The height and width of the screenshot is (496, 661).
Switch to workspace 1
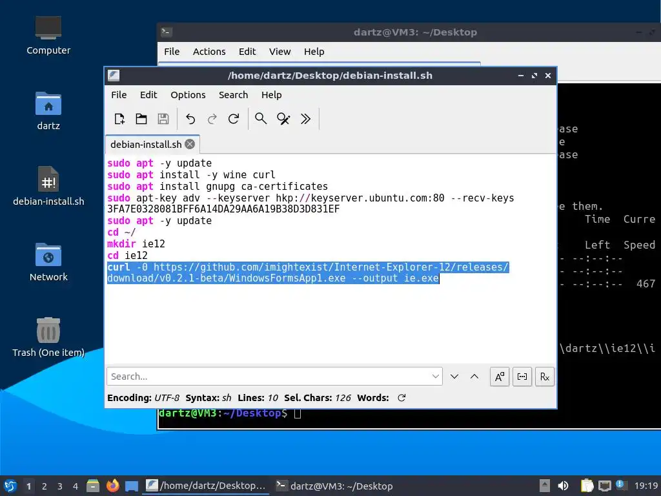(28, 486)
